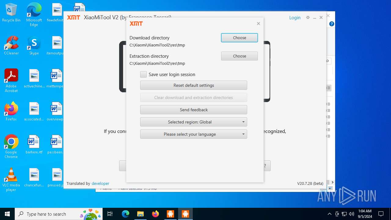
Task: Click the taskbar clock showing 1:04 AM
Action: click(365, 214)
